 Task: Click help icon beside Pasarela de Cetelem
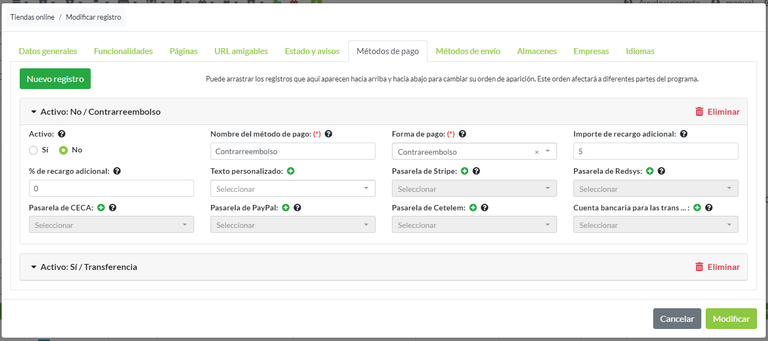coord(484,208)
